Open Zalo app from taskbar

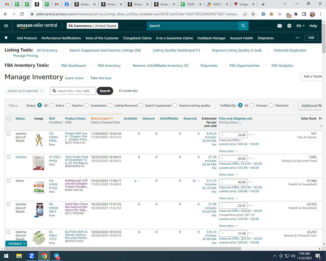32,256
